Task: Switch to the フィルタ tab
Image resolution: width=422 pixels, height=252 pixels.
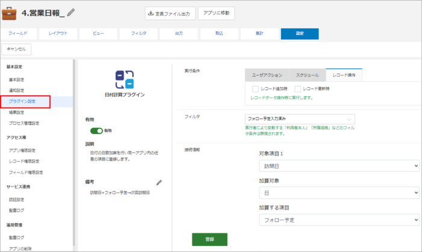Action: click(139, 34)
